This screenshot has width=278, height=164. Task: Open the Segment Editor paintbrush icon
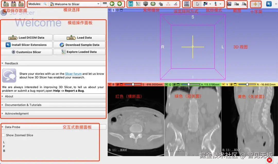(176, 4)
